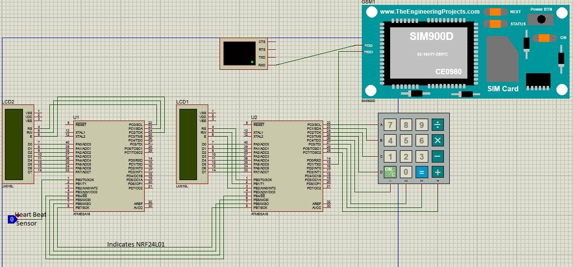The width and height of the screenshot is (573, 267).
Task: Select the STATUS LED indicator on GSM board
Action: [495, 24]
